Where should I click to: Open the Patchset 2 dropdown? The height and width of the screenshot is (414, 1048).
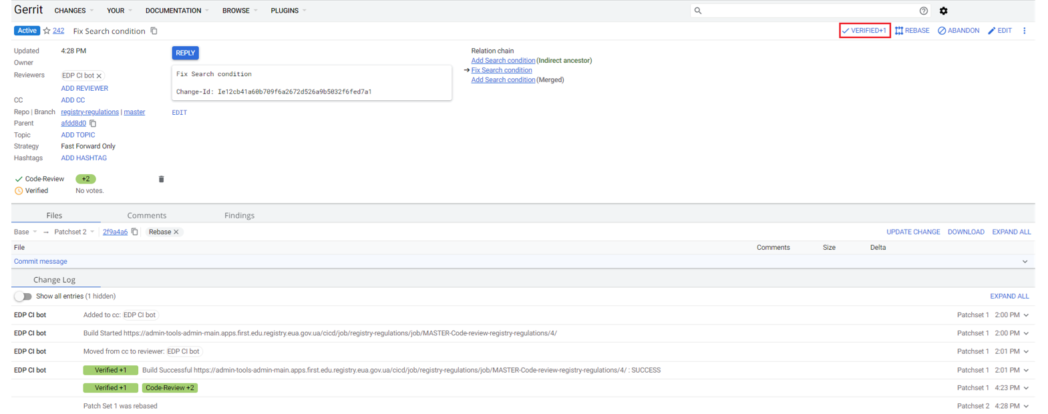coord(74,232)
